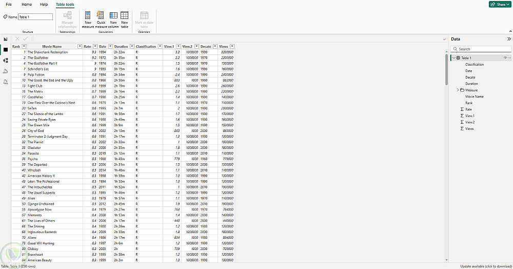Screen dimensions: 513x269
Task: Select the Classification field in Data pane
Action: (475, 65)
